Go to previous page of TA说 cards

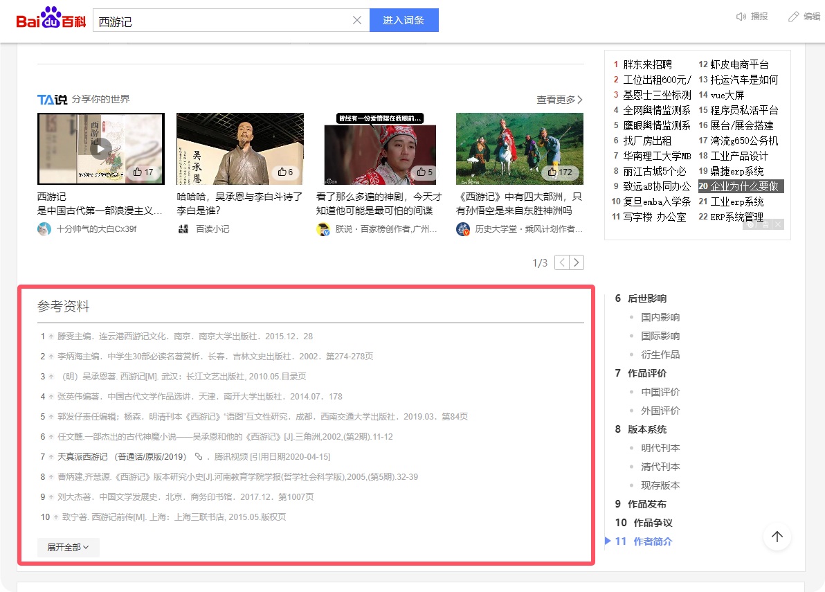coord(562,262)
